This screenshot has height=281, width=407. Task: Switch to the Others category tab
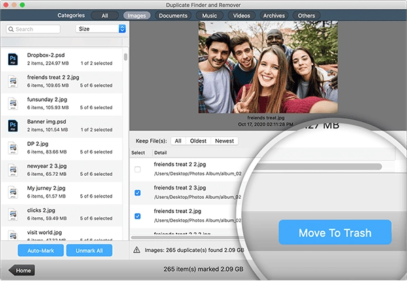pyautogui.click(x=306, y=16)
